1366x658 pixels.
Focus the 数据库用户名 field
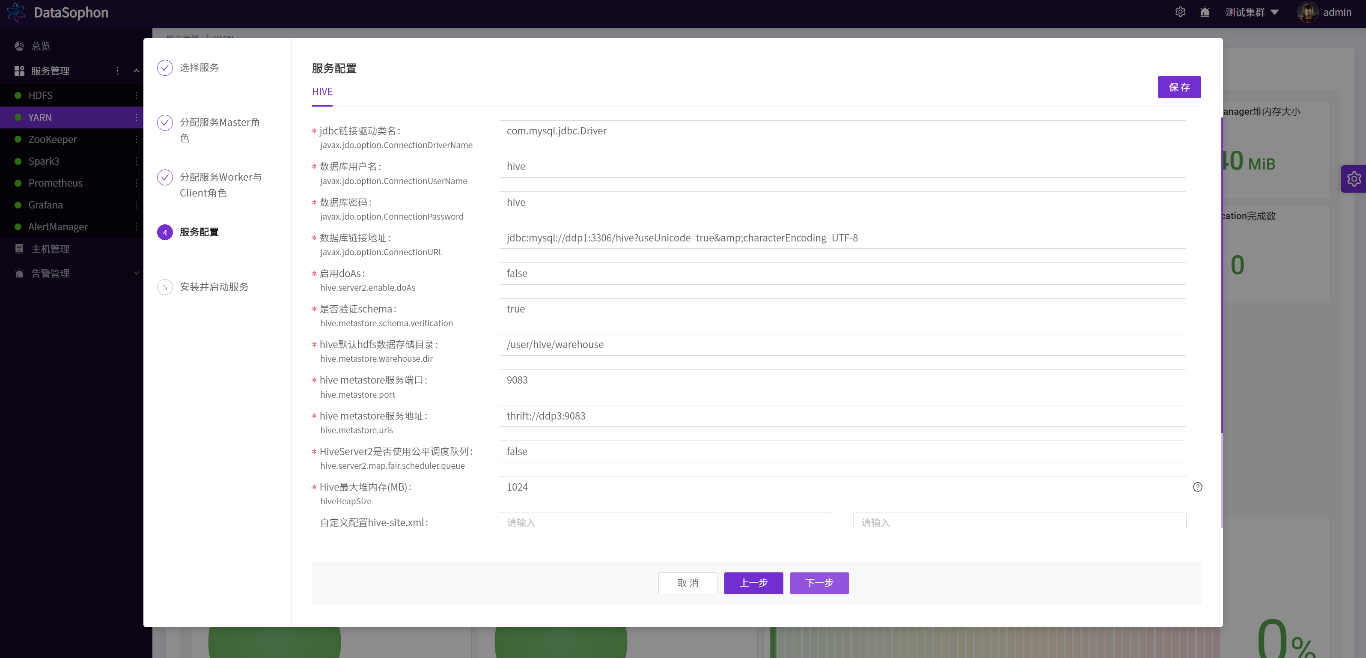point(842,167)
